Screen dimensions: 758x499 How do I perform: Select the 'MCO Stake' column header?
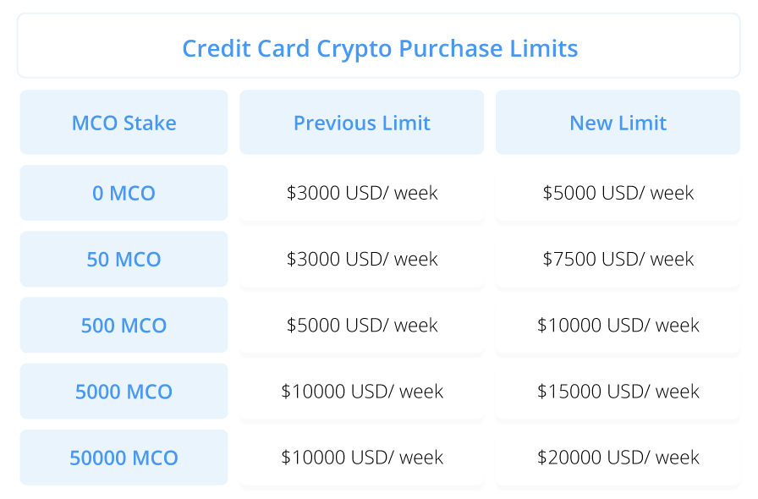coord(124,123)
